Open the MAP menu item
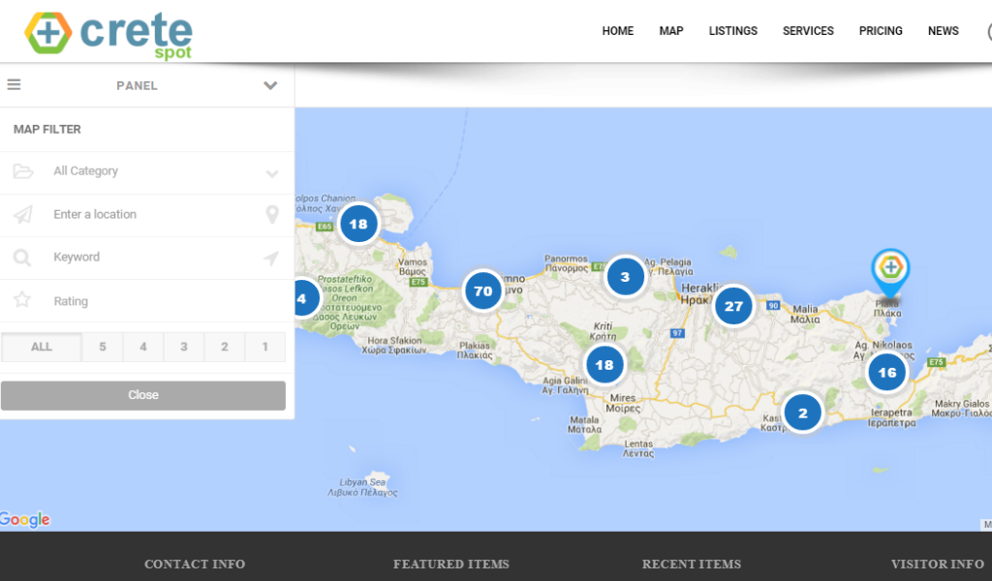Viewport: 992px width, 581px height. click(x=671, y=31)
